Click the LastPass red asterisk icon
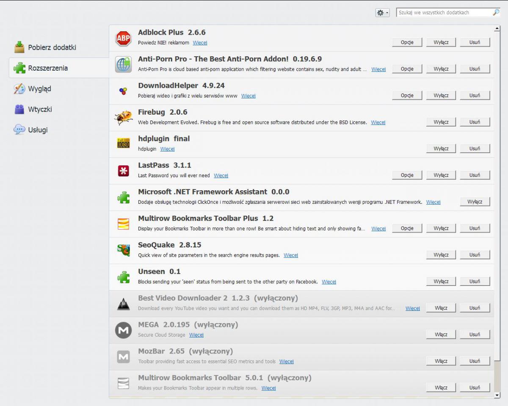 123,171
